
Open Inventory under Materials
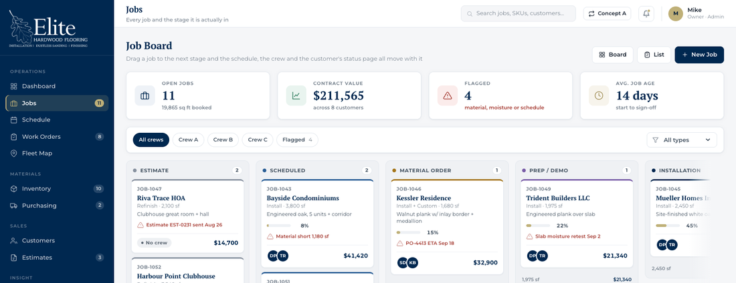coord(57,189)
